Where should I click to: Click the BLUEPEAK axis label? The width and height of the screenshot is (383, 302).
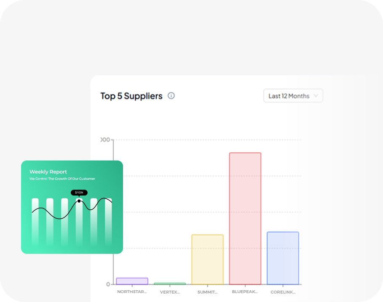tap(245, 292)
